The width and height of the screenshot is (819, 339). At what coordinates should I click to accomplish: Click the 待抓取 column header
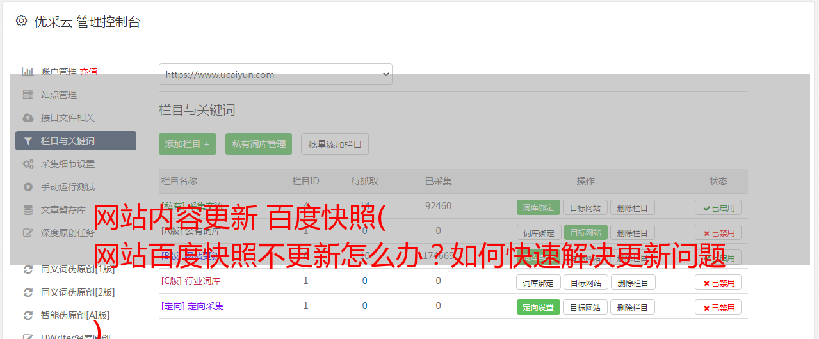coord(364,181)
